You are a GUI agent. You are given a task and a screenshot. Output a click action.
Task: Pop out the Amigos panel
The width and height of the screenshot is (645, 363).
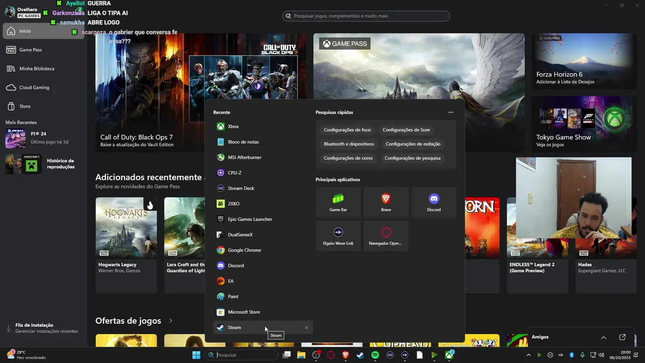tap(622, 337)
